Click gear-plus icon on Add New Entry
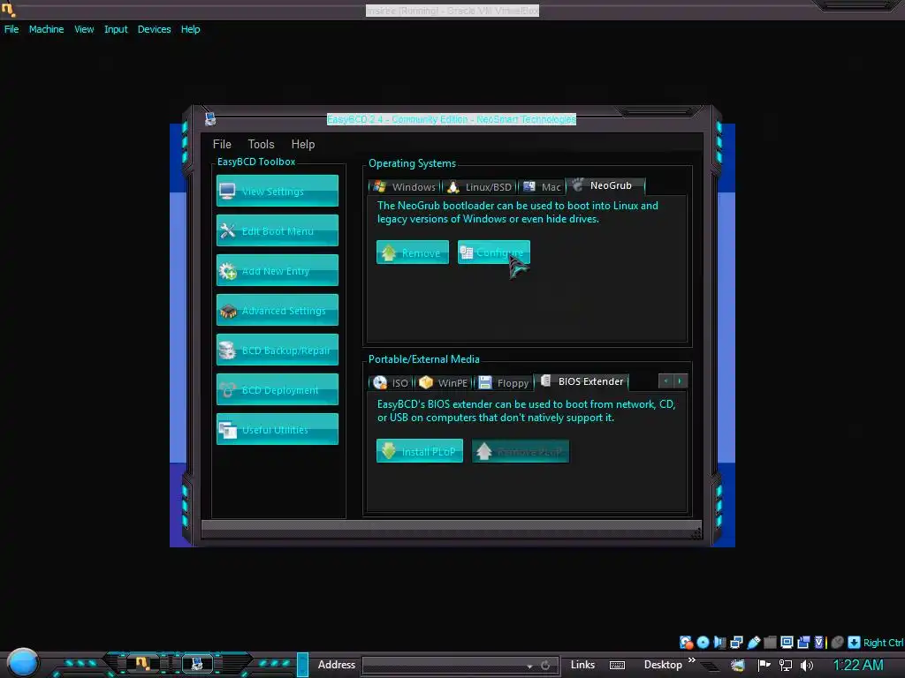 click(x=227, y=270)
